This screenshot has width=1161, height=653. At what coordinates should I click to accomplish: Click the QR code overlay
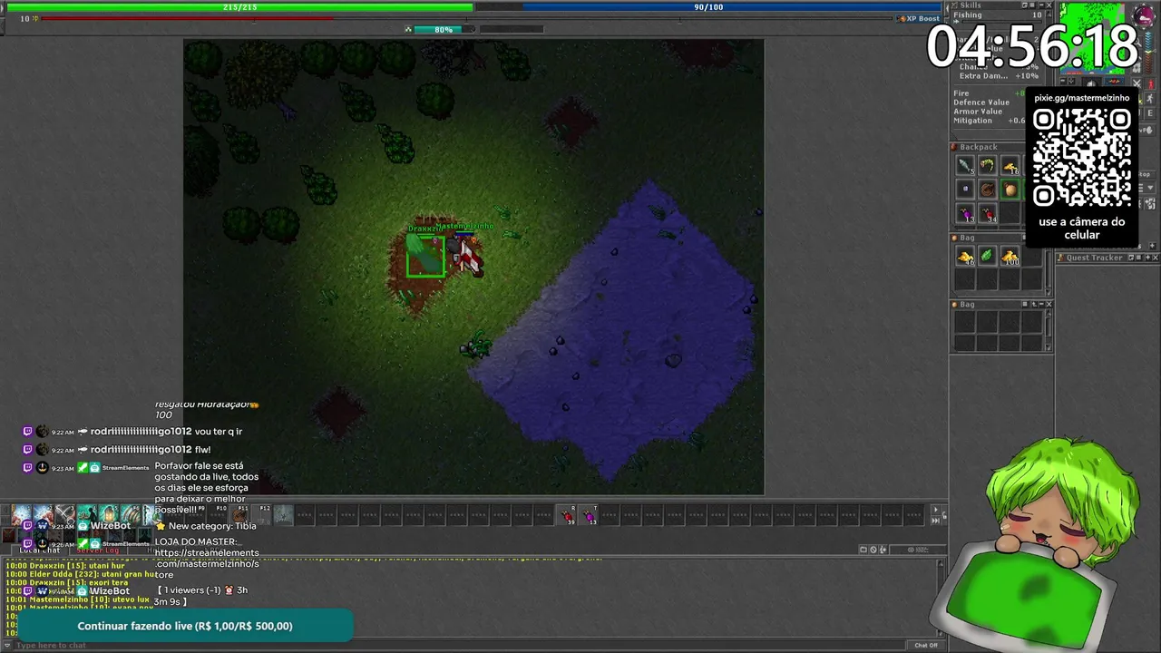[1082, 158]
